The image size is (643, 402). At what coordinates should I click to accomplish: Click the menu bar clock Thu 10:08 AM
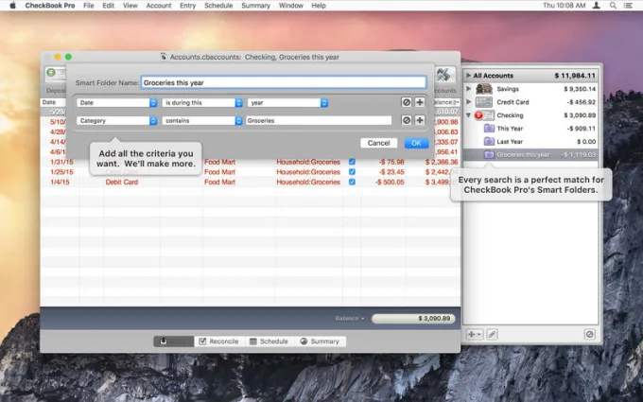tap(564, 6)
